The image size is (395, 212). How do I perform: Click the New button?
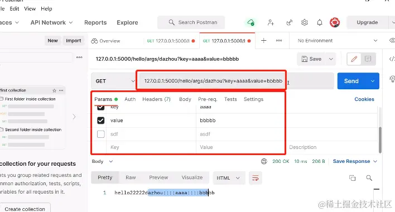[x=52, y=41]
